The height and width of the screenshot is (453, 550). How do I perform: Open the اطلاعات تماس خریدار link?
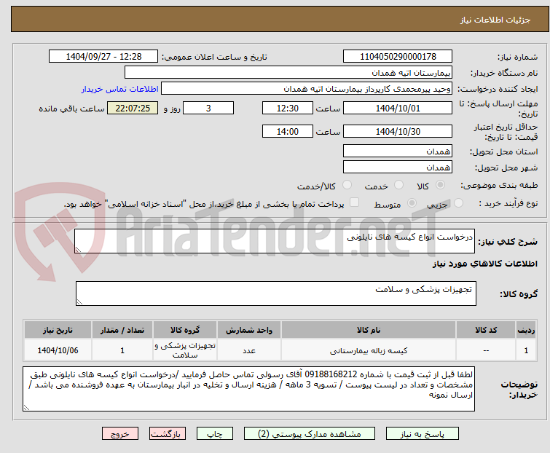click(120, 89)
